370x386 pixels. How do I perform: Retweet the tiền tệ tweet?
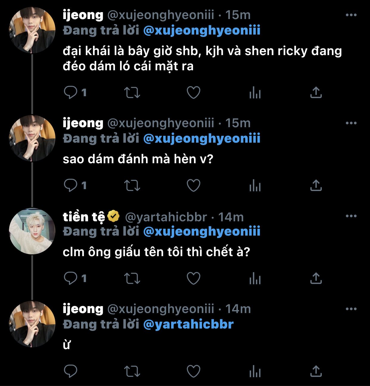pos(132,278)
